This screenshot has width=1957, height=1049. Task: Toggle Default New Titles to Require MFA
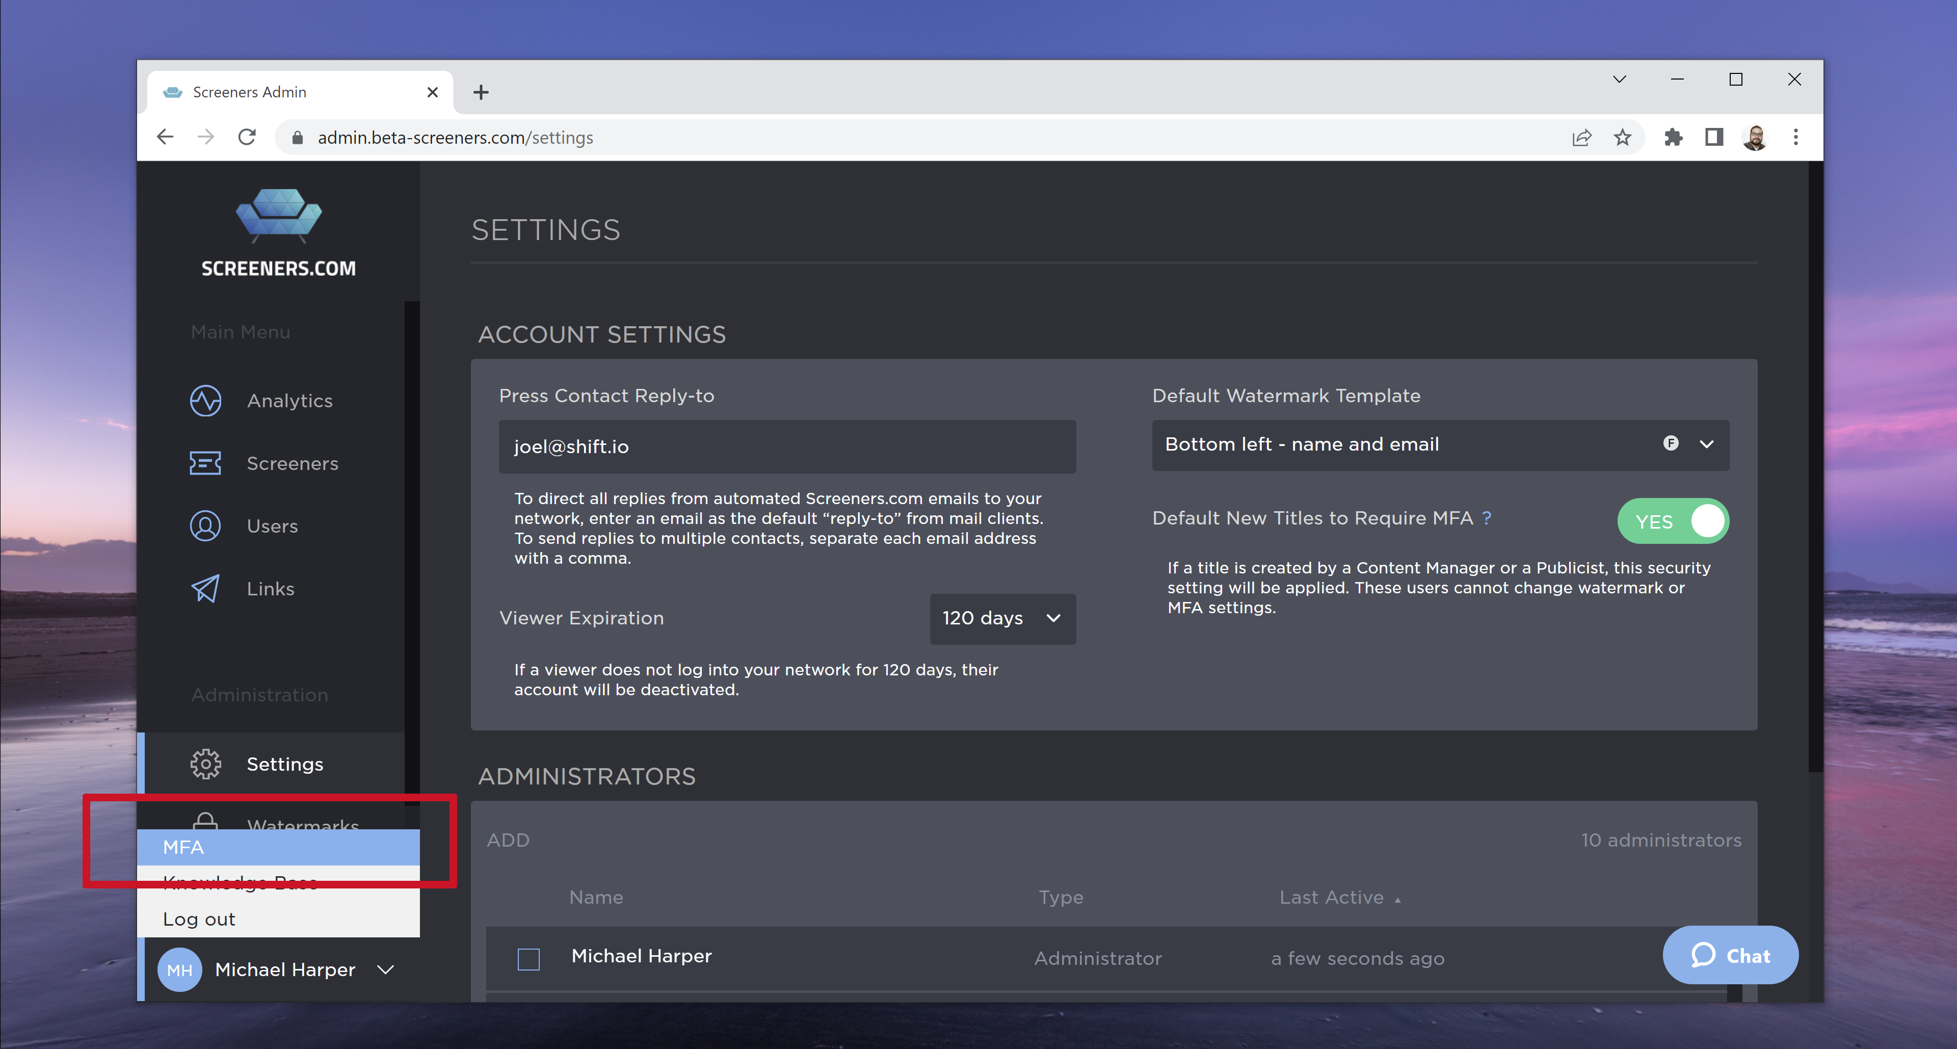(x=1673, y=522)
